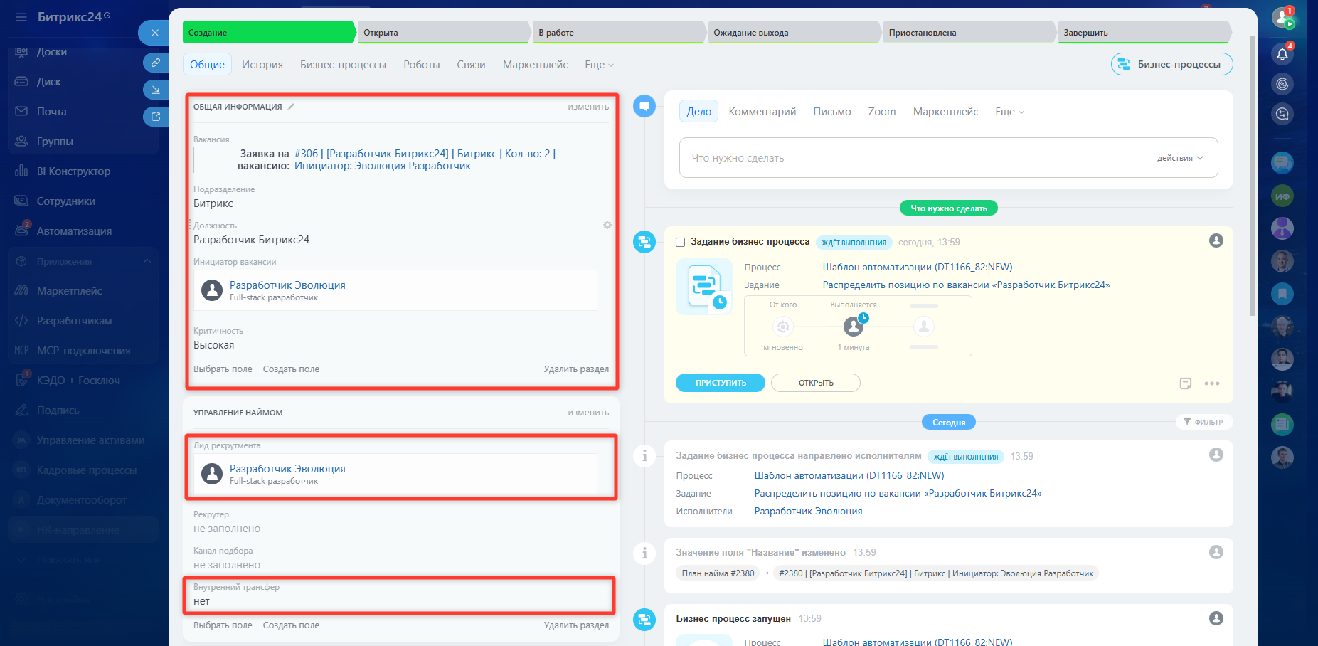
Task: Open Подпись in the left sidebar
Action: point(58,411)
